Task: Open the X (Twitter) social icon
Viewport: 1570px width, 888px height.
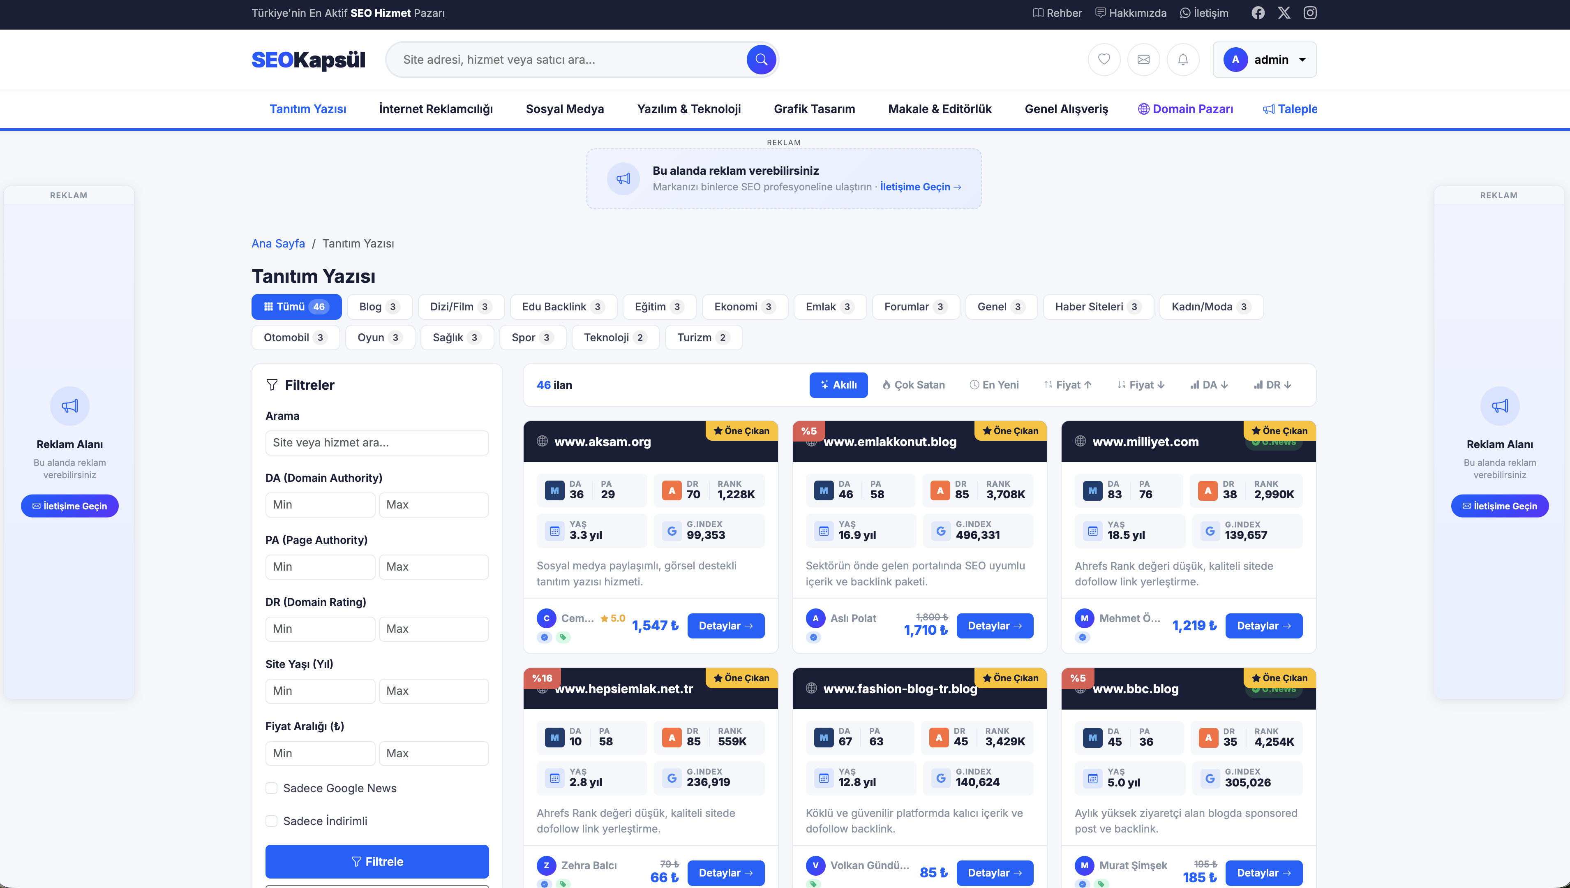Action: click(x=1284, y=13)
